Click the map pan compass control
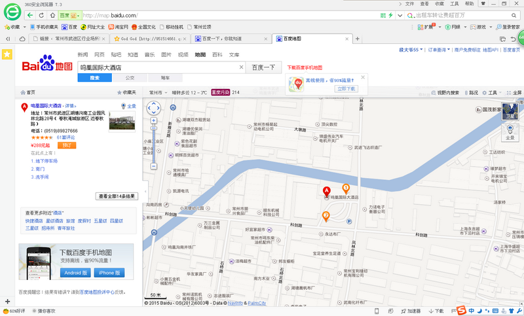Screen dimensions: 524x316 (154, 108)
